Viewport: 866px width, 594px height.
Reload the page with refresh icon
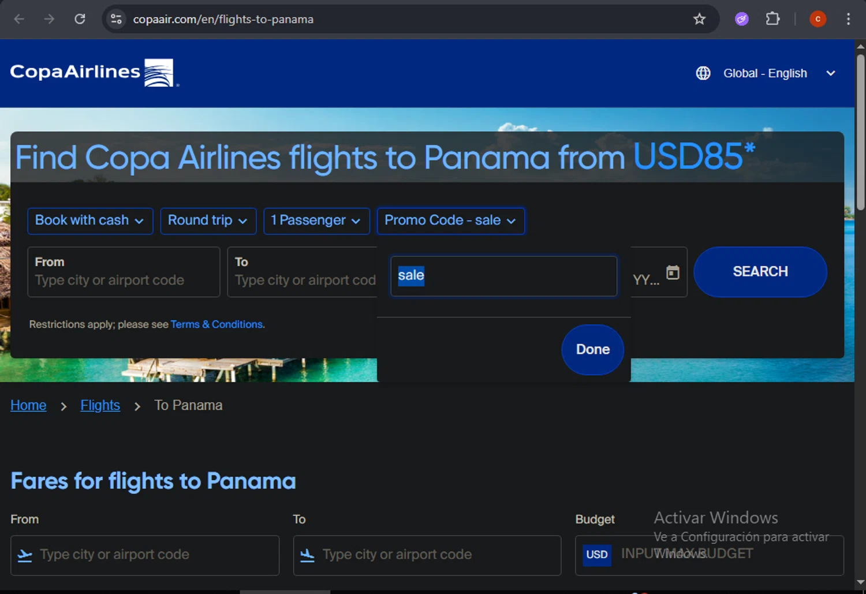[x=80, y=19]
